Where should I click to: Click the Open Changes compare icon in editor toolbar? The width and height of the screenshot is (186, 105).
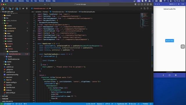[144, 8]
